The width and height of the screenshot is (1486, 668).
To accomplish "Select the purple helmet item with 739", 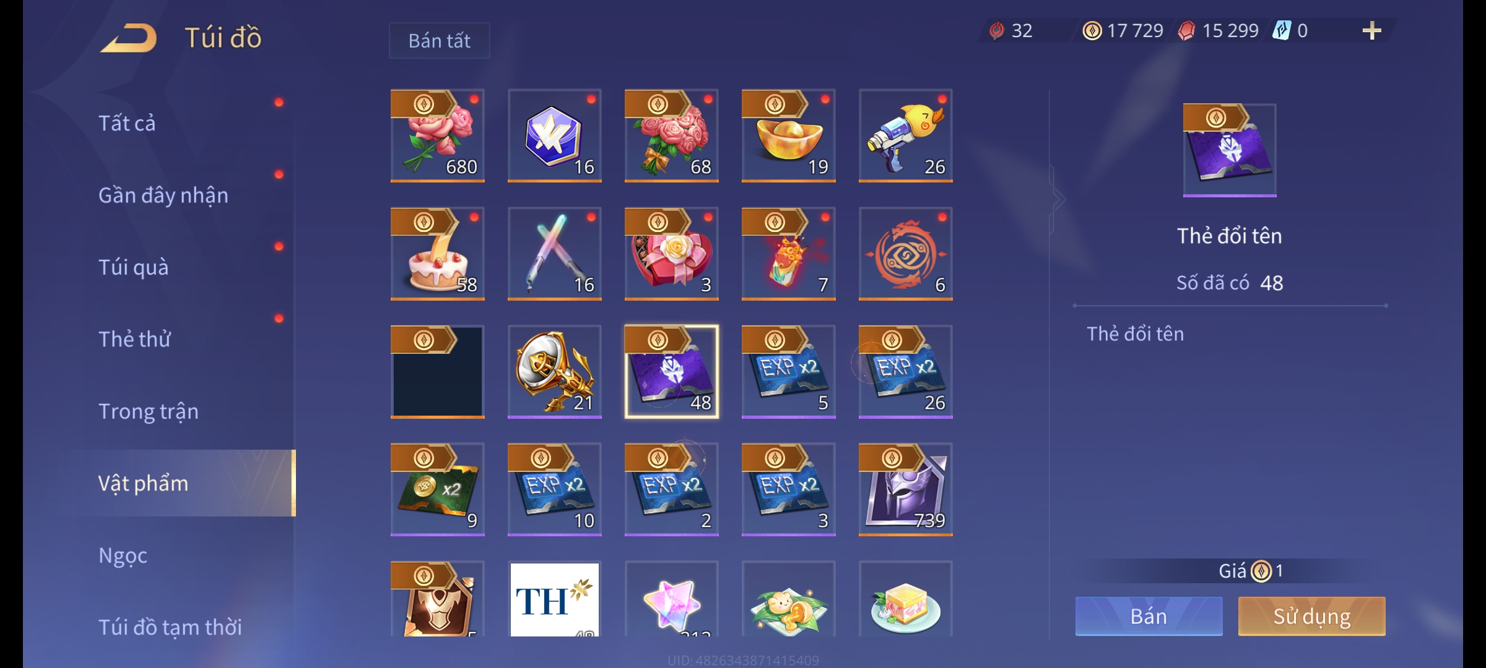I will (x=905, y=489).
